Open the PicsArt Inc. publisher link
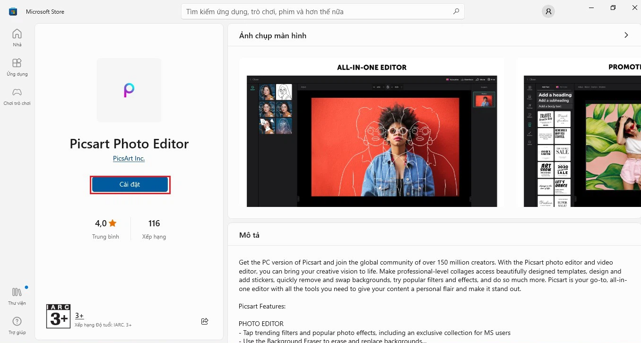Image resolution: width=641 pixels, height=343 pixels. pyautogui.click(x=129, y=158)
